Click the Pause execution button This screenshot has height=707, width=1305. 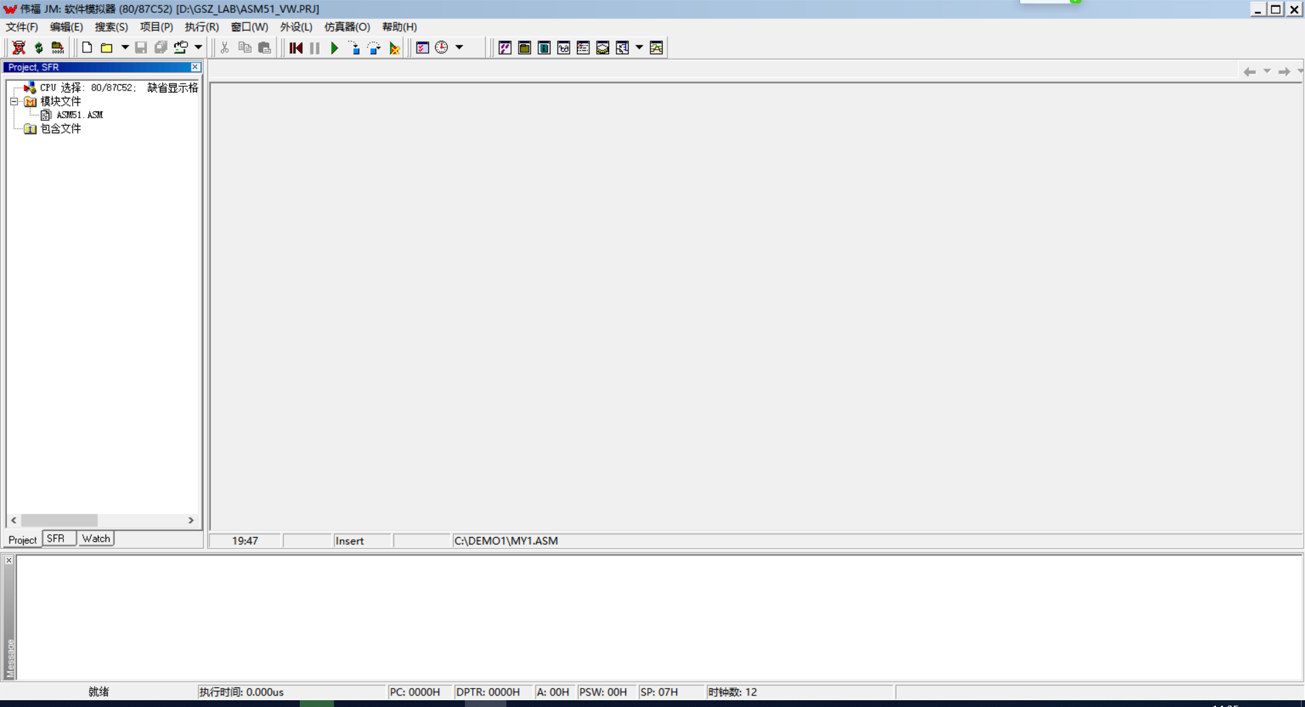tap(315, 48)
